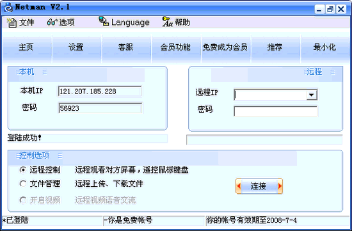Screen dimensions: 352x231
Task: Open the 帮助 menu
Action: [x=182, y=22]
